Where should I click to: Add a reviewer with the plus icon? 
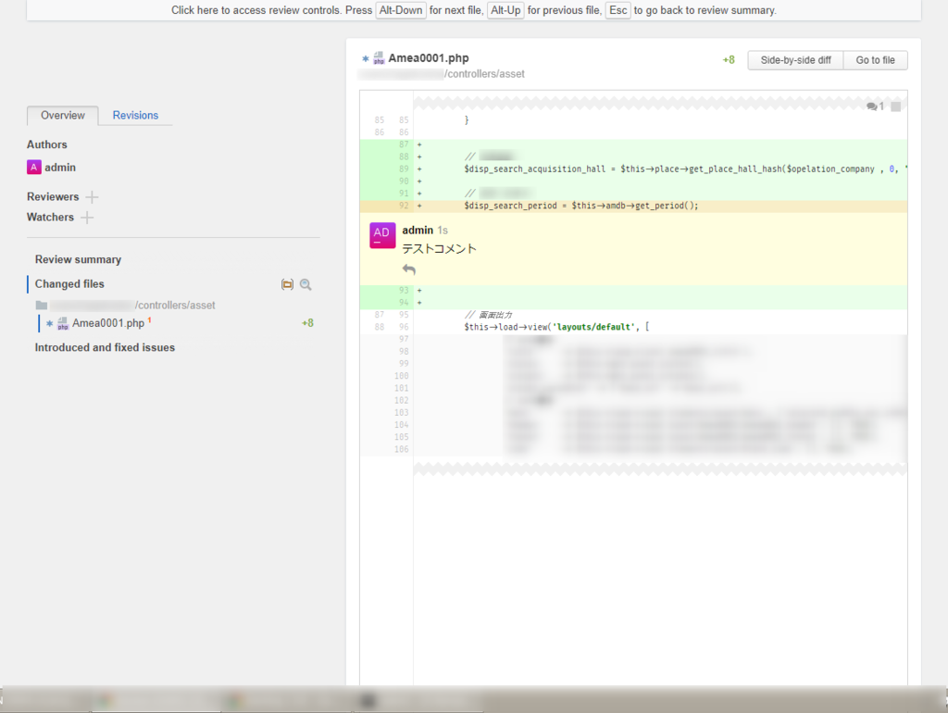pos(92,197)
